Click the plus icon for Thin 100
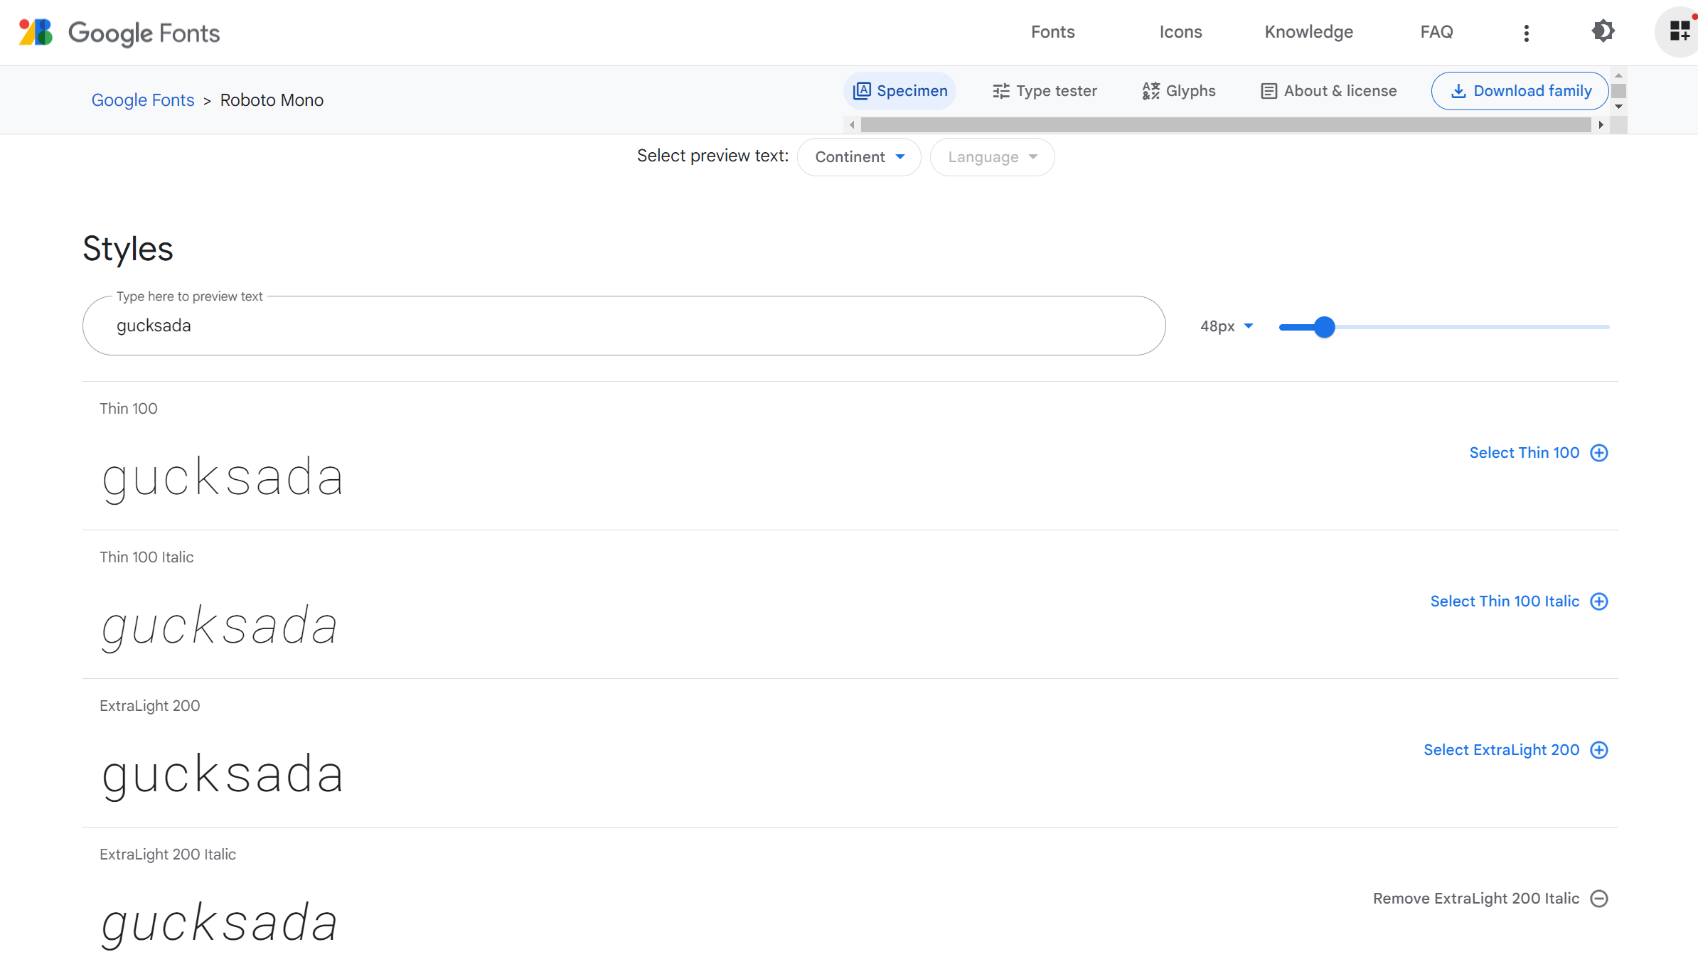Viewport: 1698px width, 964px height. point(1599,453)
